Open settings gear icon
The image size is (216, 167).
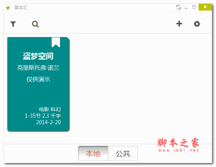[197, 24]
